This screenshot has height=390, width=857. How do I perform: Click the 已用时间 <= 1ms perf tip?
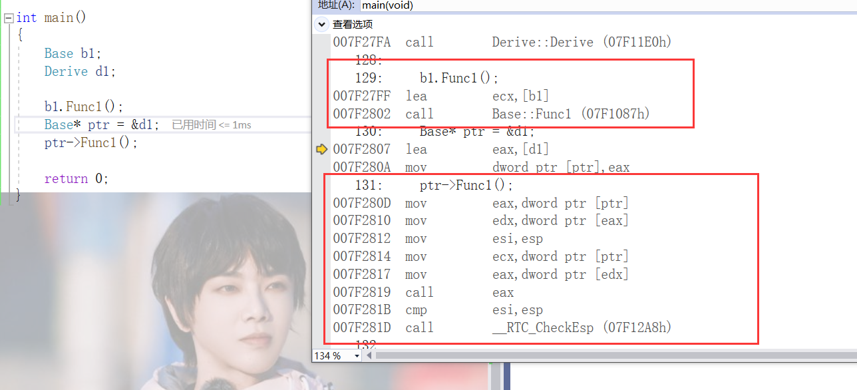point(212,125)
